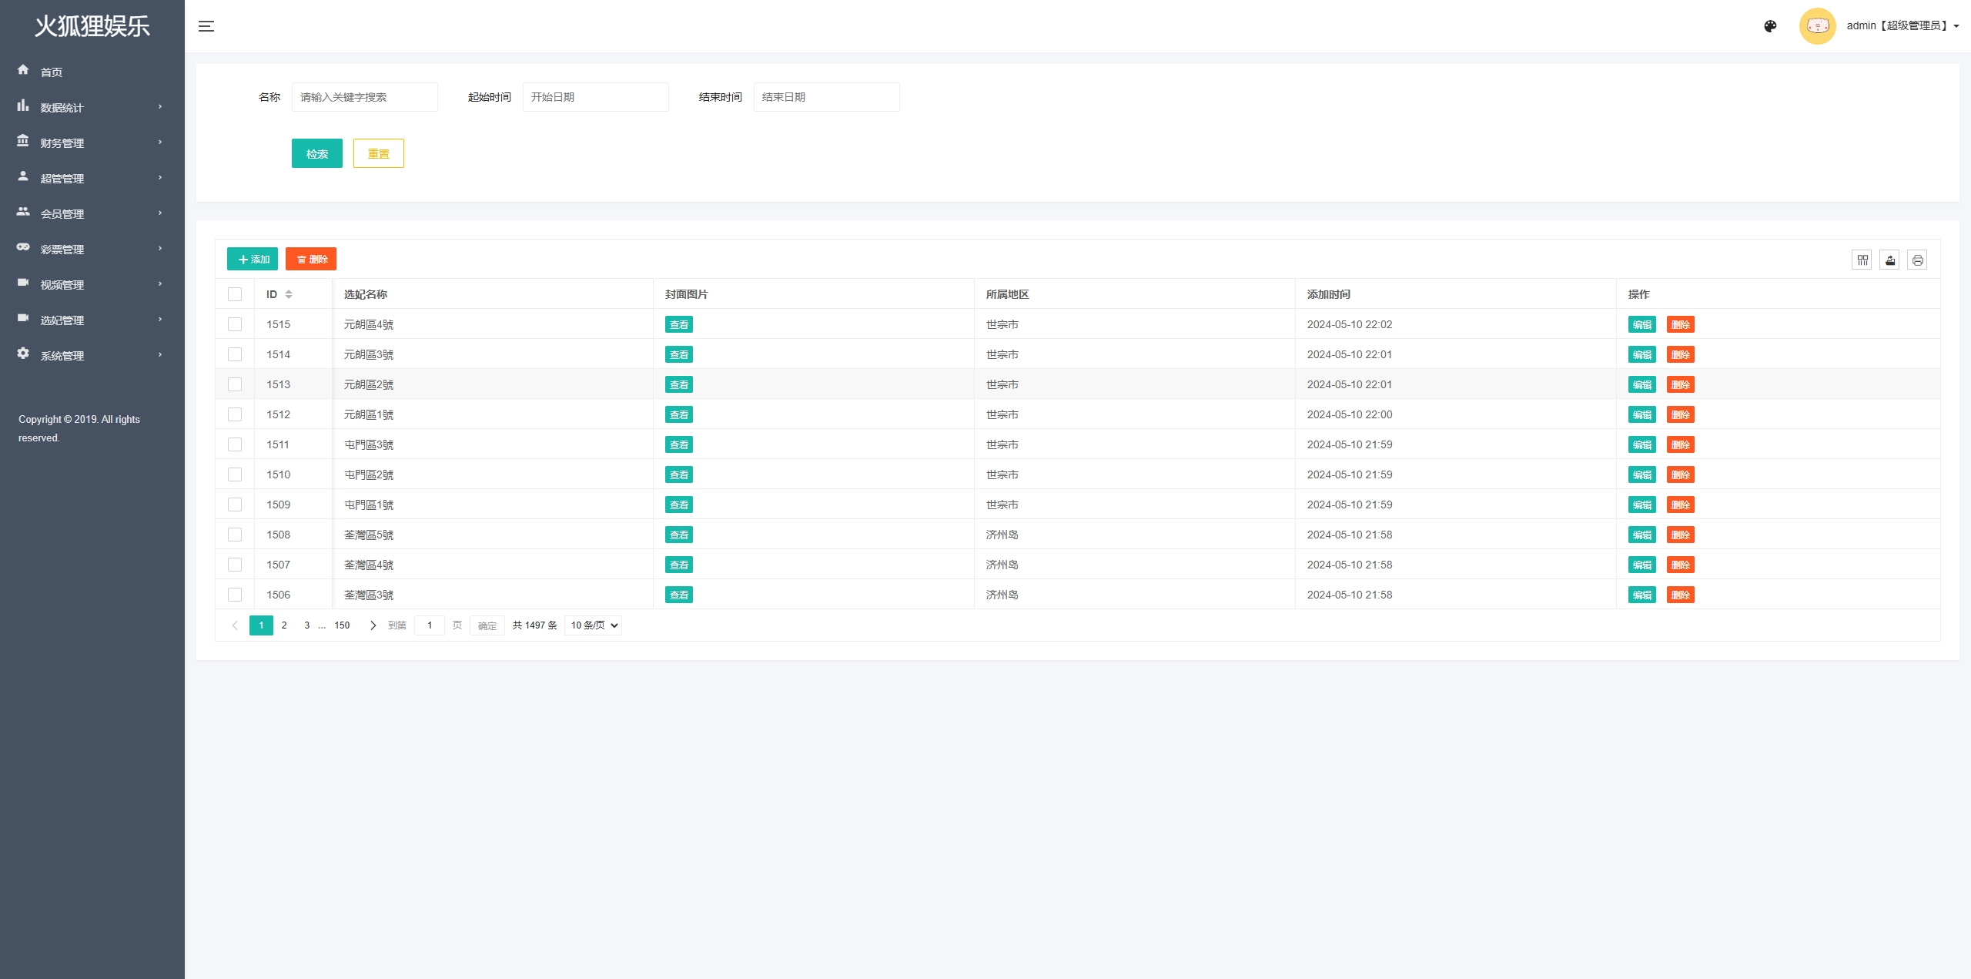Click the green 添加 button
Viewport: 1971px width, 979px height.
click(253, 260)
